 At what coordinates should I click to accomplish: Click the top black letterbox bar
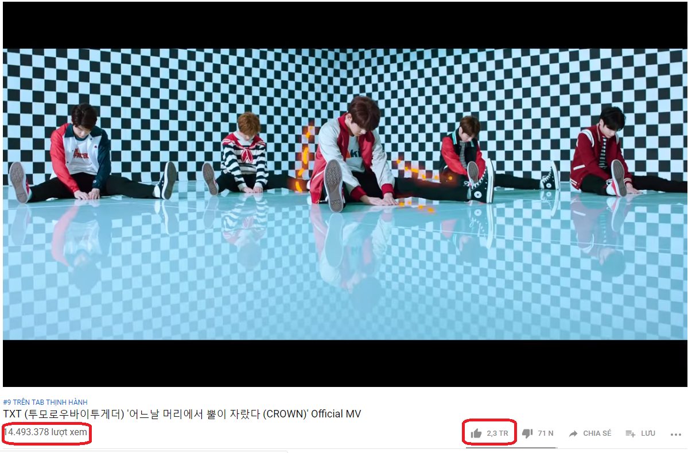345,25
